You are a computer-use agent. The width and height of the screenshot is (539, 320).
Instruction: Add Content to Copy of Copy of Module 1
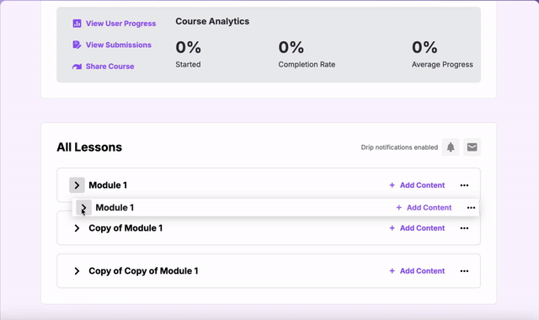pos(417,271)
